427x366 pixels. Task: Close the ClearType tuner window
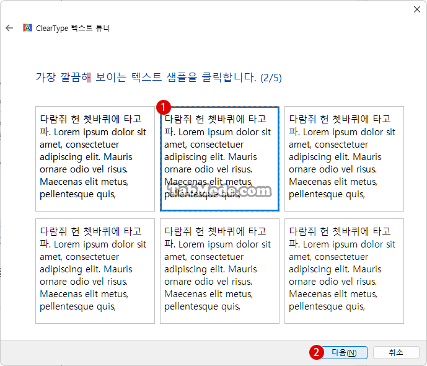coord(416,9)
